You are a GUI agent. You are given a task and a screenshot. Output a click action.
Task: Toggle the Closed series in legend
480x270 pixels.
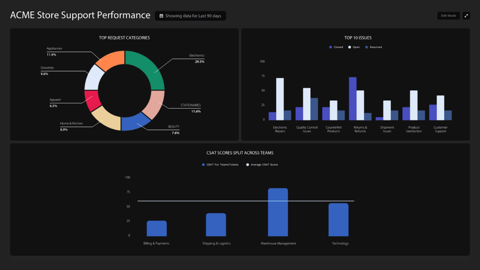tap(330, 47)
